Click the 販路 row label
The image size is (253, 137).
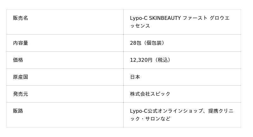18,111
